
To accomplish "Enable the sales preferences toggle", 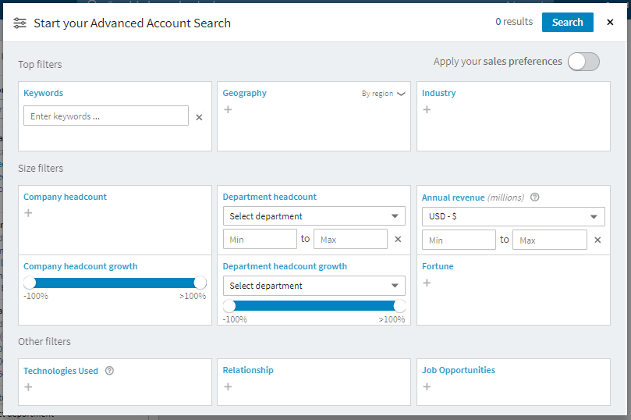I will [583, 62].
